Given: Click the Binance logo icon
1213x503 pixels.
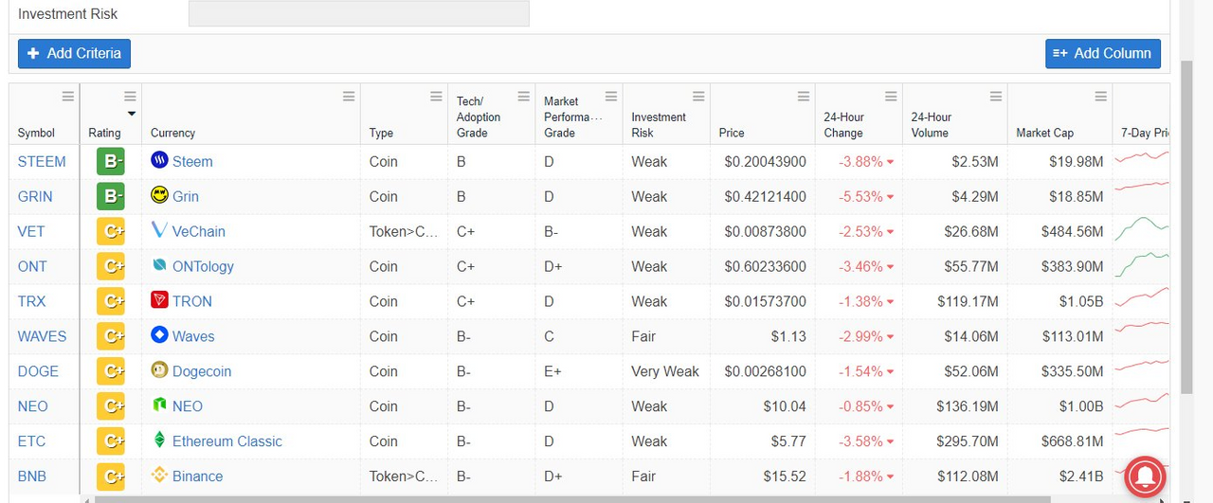Looking at the screenshot, I should 159,476.
